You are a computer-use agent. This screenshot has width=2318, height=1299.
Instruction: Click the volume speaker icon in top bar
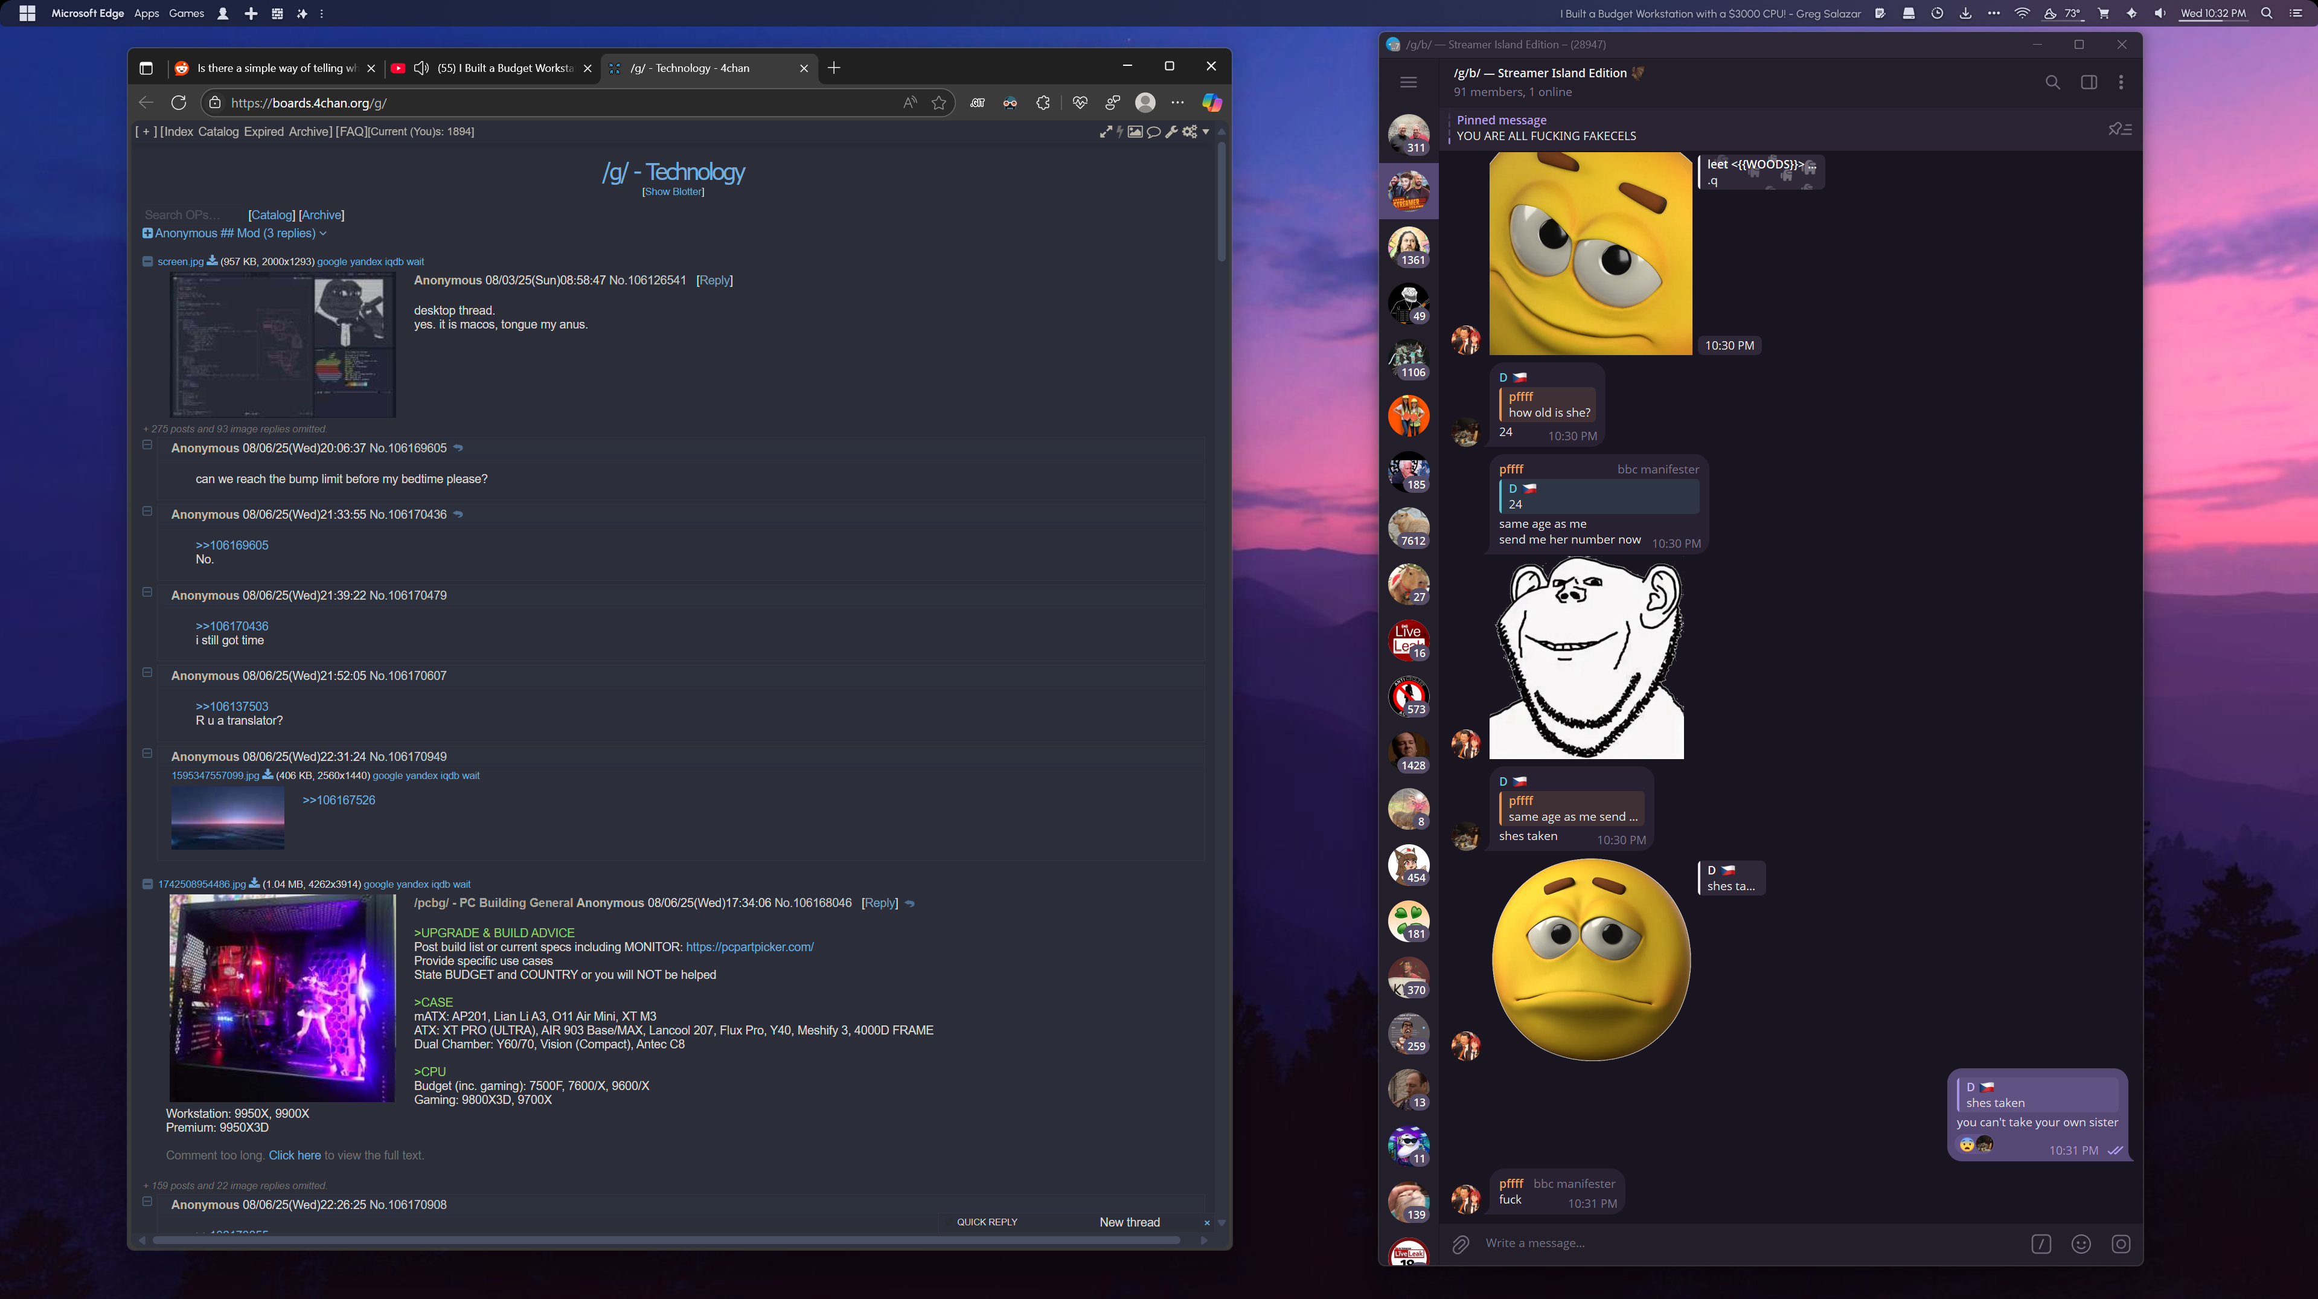point(2160,13)
